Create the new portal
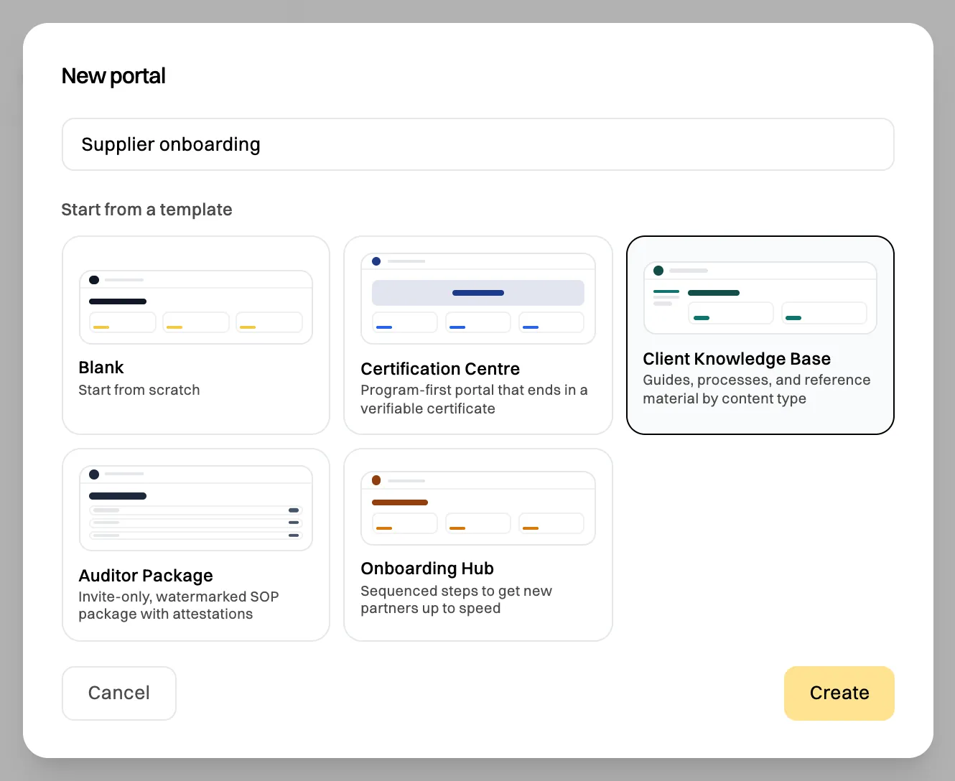Image resolution: width=955 pixels, height=781 pixels. point(839,693)
